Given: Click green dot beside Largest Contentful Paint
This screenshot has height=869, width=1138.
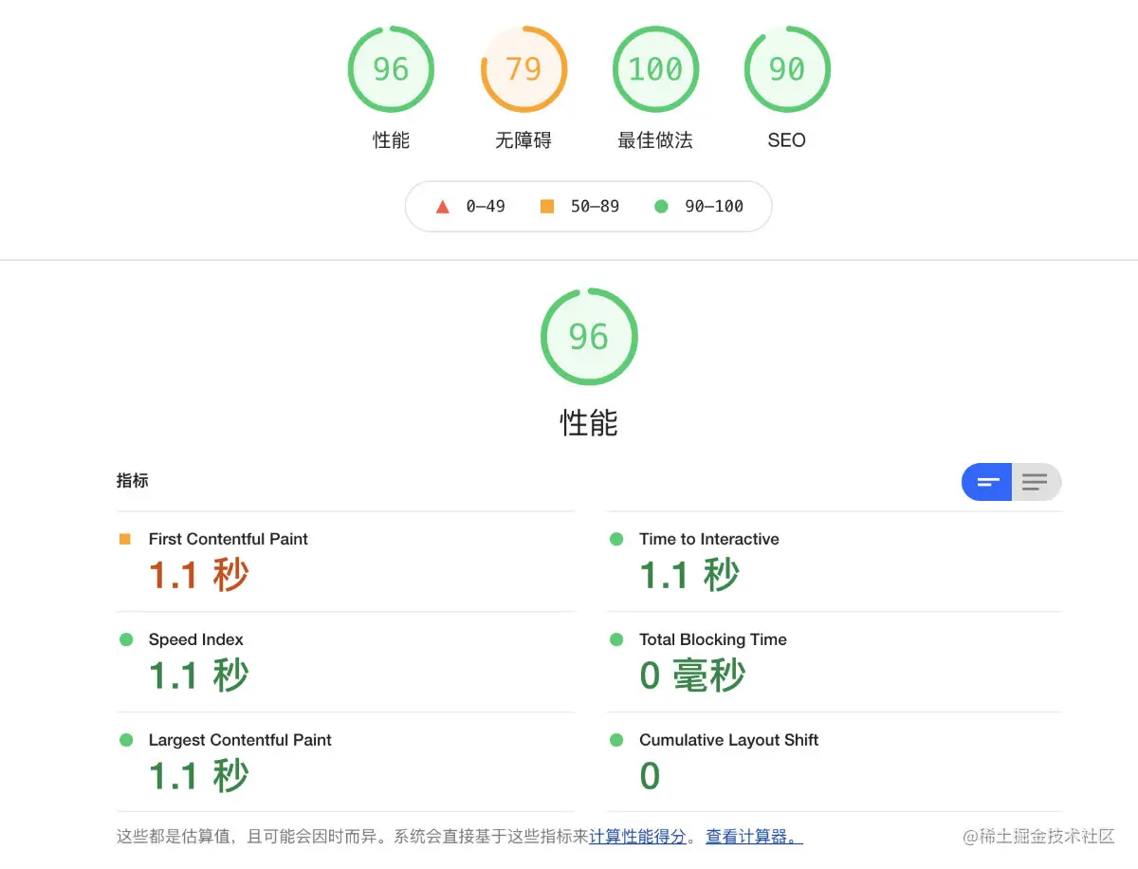Looking at the screenshot, I should tap(126, 740).
